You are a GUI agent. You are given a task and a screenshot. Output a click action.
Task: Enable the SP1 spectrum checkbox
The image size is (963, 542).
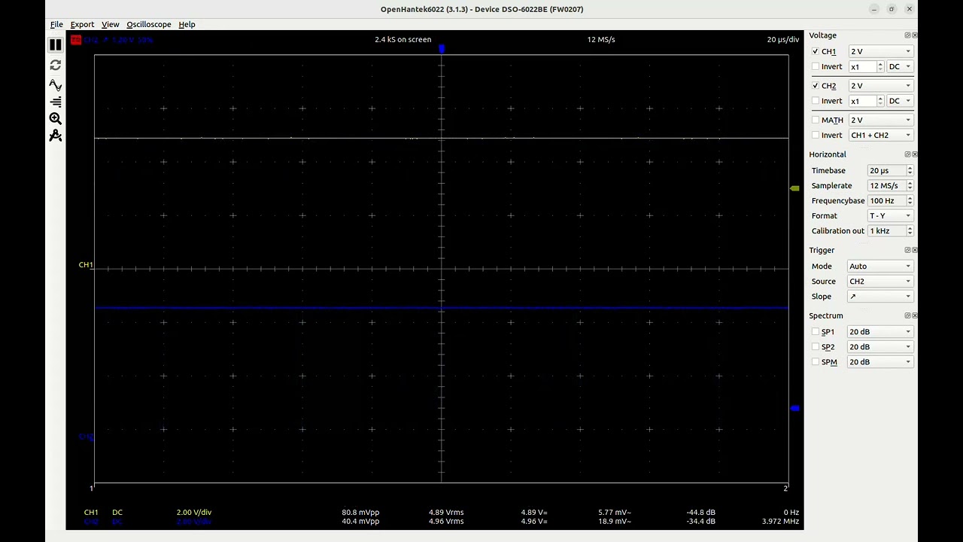pyautogui.click(x=816, y=332)
